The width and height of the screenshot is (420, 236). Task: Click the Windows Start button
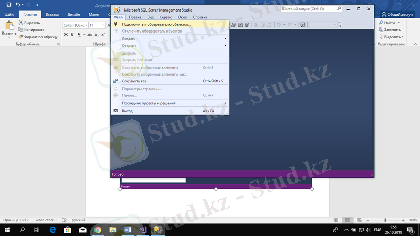coord(7,230)
